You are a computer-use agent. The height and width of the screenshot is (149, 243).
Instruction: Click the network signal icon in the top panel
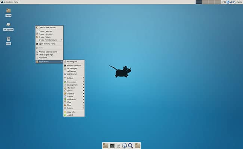point(231,2)
